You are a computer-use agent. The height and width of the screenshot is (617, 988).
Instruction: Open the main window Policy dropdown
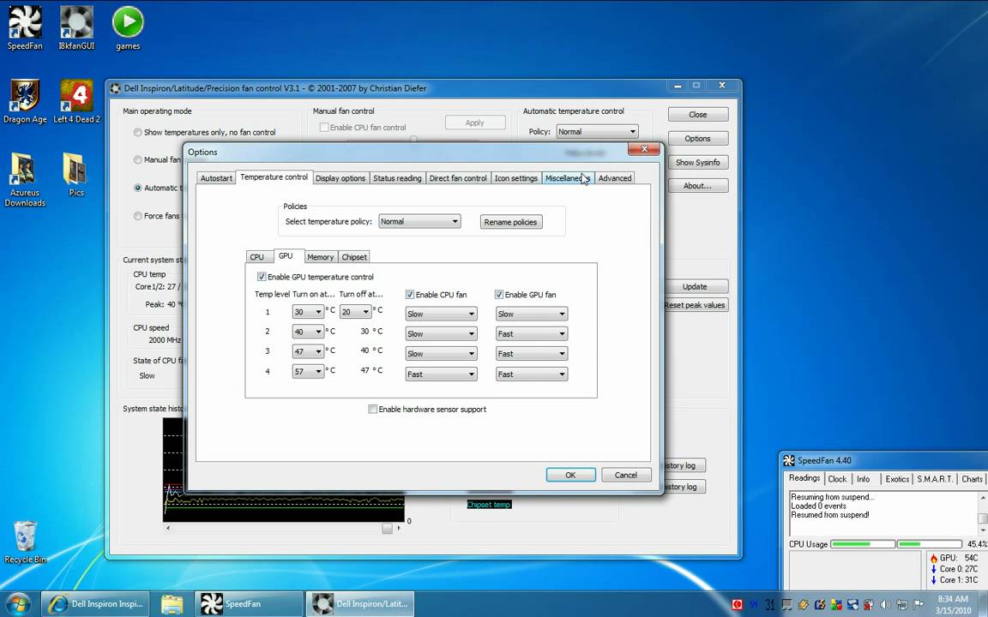(597, 132)
